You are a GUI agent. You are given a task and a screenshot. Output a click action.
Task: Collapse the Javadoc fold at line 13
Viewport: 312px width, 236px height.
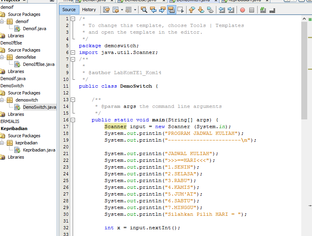point(73,100)
